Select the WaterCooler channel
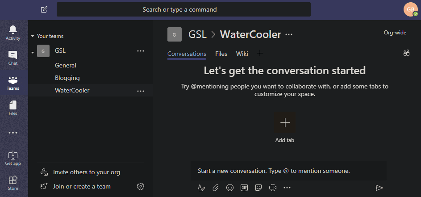This screenshot has height=197, width=421. [x=72, y=90]
